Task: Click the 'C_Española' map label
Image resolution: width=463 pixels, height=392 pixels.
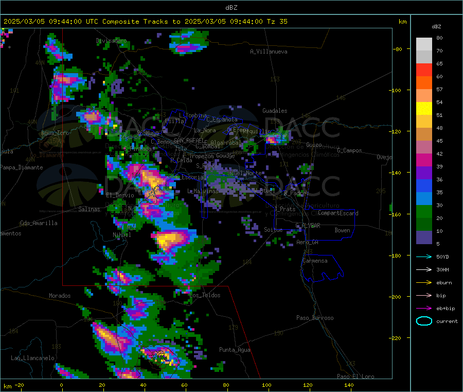Action: point(222,120)
